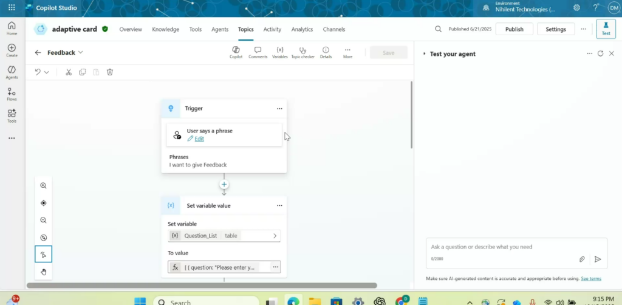This screenshot has width=622, height=305.
Task: Click the cut scissors icon
Action: coord(69,72)
